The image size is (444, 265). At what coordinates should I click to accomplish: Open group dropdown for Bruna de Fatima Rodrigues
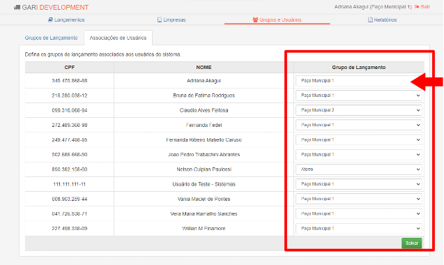[358, 96]
